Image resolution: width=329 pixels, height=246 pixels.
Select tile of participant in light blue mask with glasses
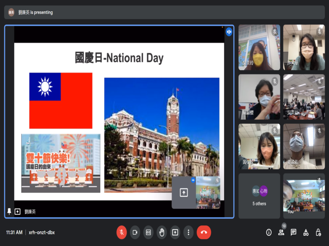[x=259, y=97]
